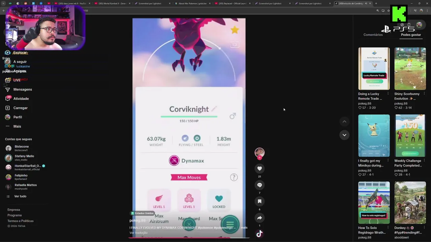Image resolution: width=431 pixels, height=242 pixels.
Task: Open a new browser tab with plus
Action: 376,3
